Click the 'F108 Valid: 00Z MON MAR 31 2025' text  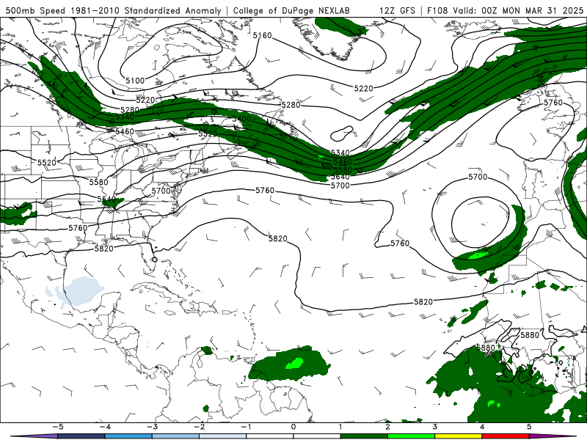pyautogui.click(x=505, y=10)
